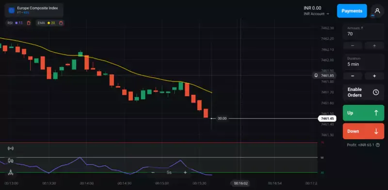Click the 00:15:00 time axis label
Viewport: 388px width, 190px height.
pyautogui.click(x=162, y=183)
